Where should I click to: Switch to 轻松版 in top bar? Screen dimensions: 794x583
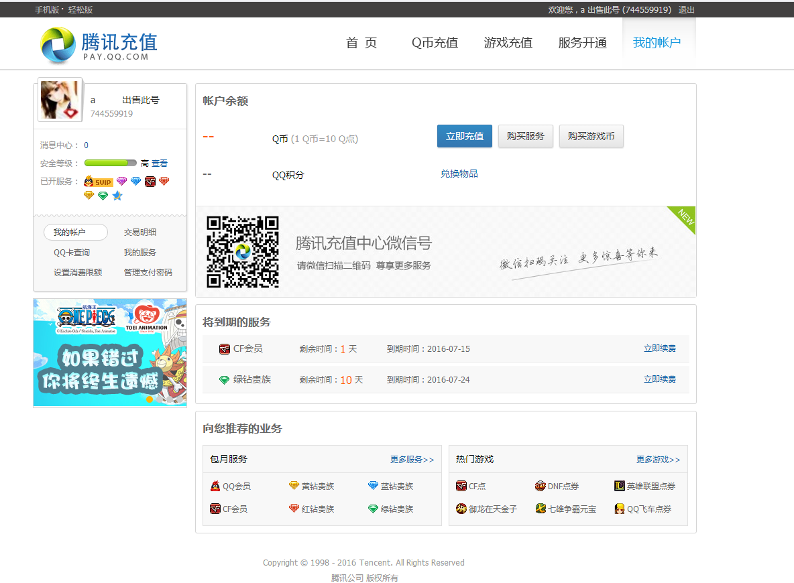(x=80, y=9)
